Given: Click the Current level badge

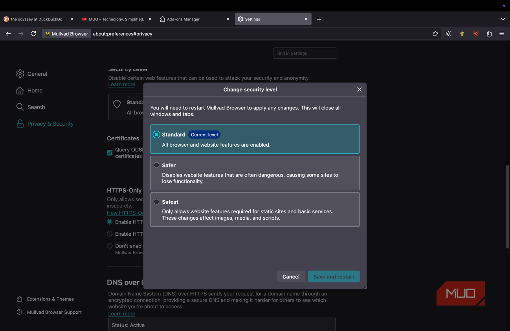Looking at the screenshot, I should 204,135.
